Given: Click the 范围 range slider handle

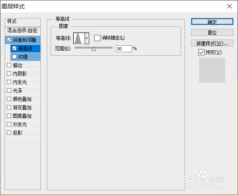Looking at the screenshot, I should tap(94, 49).
